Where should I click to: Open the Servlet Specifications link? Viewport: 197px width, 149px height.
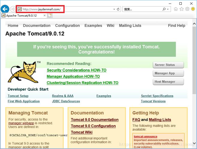point(157,96)
